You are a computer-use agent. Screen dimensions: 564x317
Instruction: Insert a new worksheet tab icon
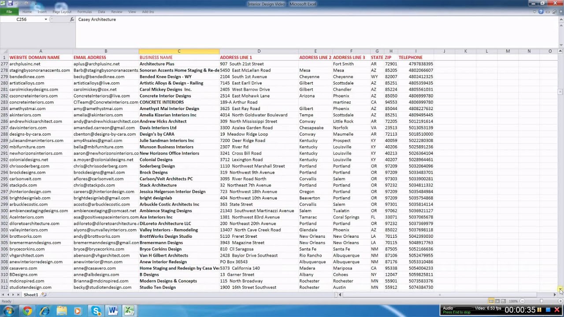pyautogui.click(x=44, y=295)
